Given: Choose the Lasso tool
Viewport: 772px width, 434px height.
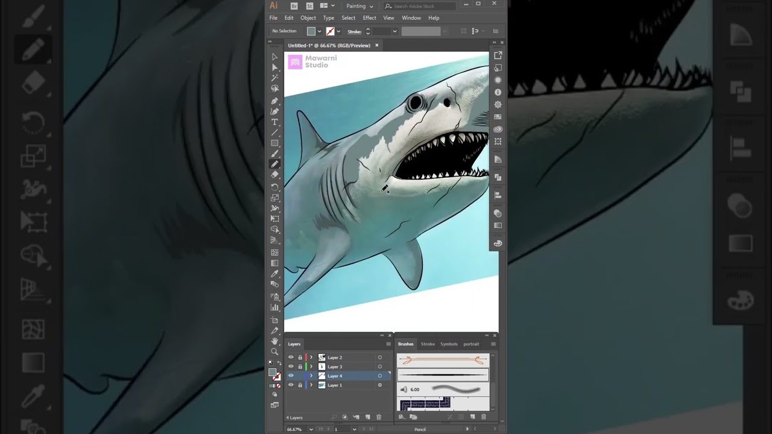Looking at the screenshot, I should pos(274,89).
